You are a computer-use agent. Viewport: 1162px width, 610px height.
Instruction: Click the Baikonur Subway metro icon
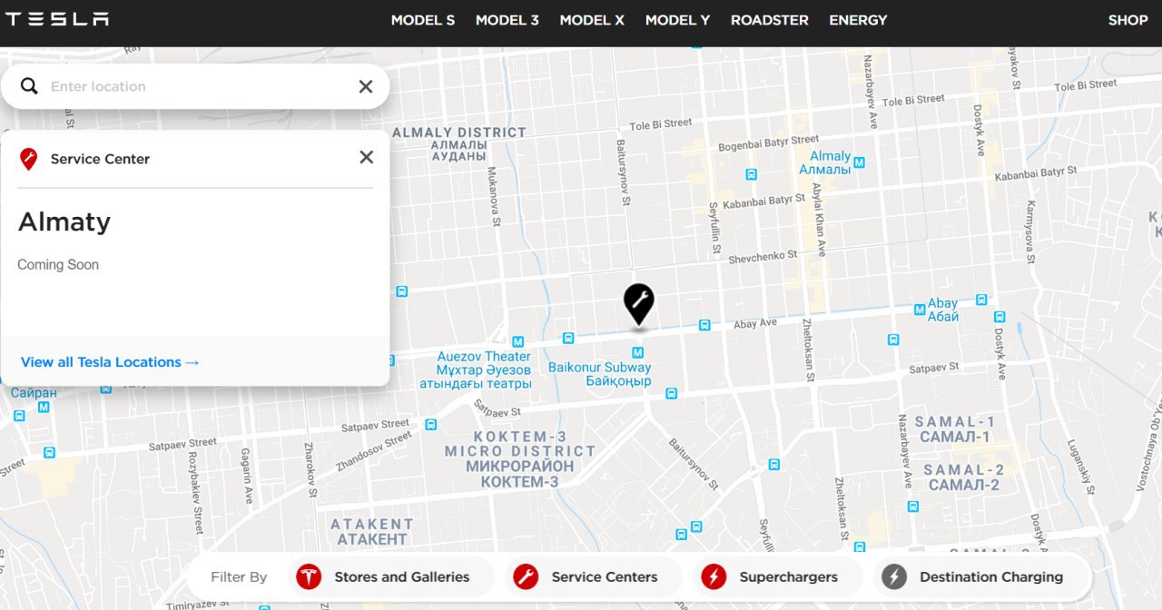point(638,352)
